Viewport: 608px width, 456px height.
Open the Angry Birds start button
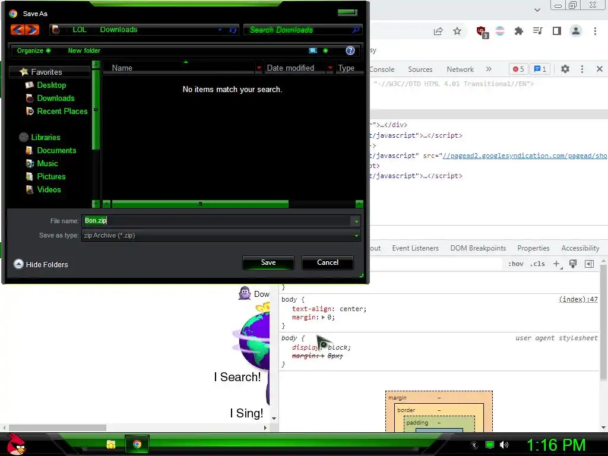(x=16, y=444)
